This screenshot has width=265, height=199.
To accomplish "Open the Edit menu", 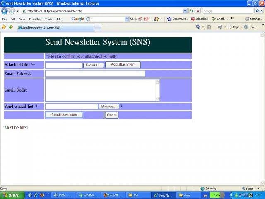I will pyautogui.click(x=13, y=19).
